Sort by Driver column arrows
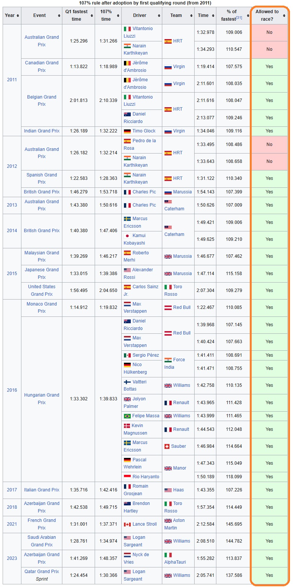The height and width of the screenshot is (587, 293). pos(159,16)
